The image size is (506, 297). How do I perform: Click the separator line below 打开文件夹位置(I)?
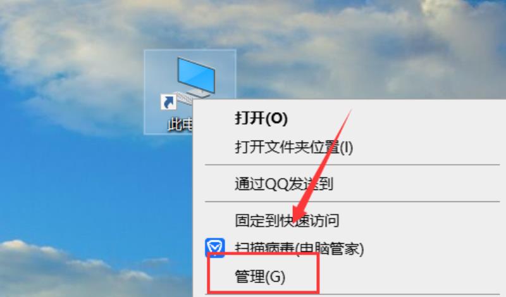[352, 165]
